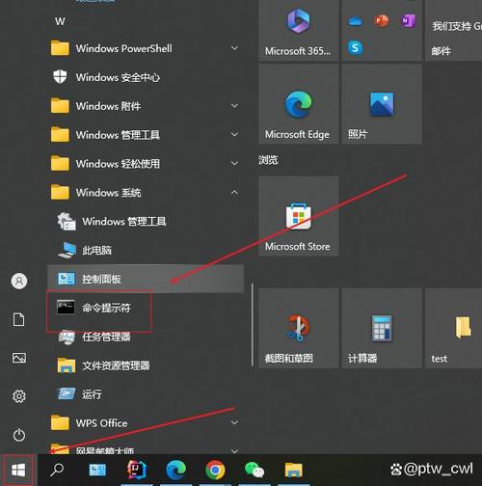
Task: Click the W letter section header
Action: pyautogui.click(x=60, y=21)
